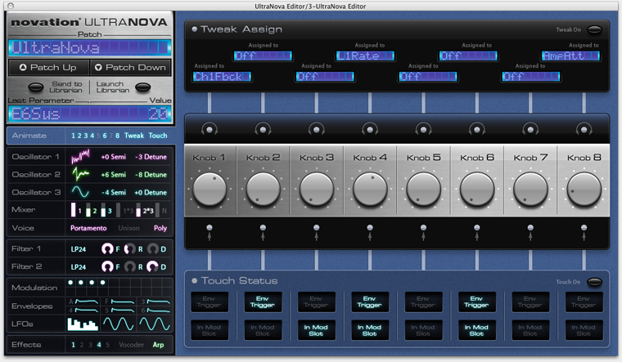622x362 pixels.
Task: Click the touch pin icon below Knob 7
Action: [530, 233]
